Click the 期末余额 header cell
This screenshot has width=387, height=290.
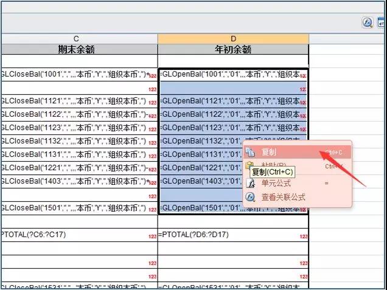point(80,49)
